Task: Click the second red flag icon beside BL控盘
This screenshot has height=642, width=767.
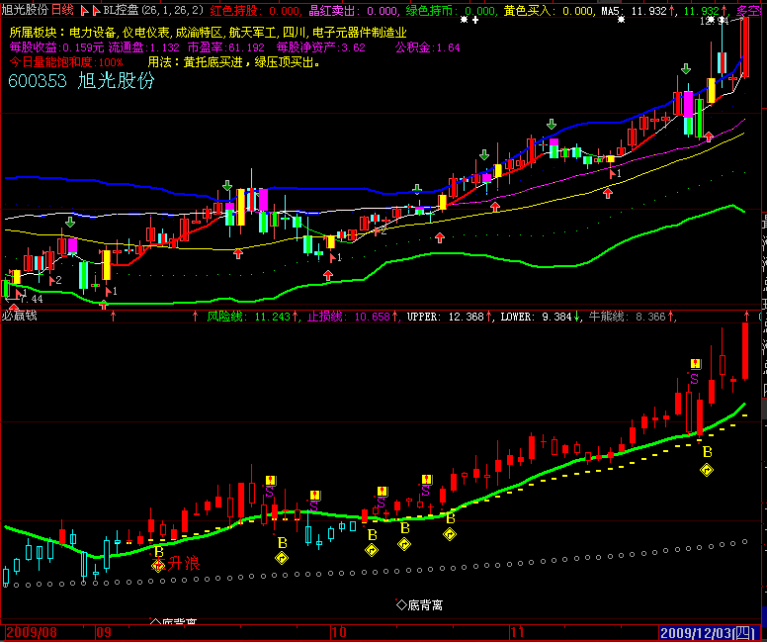Action: 96,11
